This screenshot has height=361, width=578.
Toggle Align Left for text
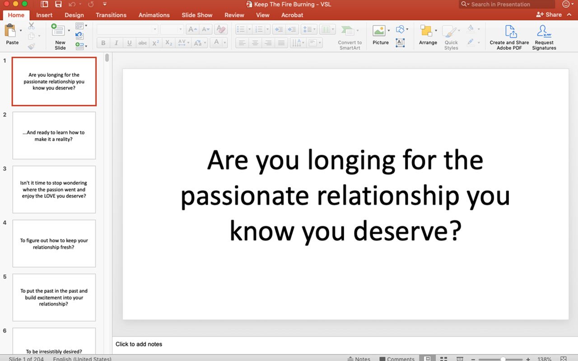click(x=242, y=43)
